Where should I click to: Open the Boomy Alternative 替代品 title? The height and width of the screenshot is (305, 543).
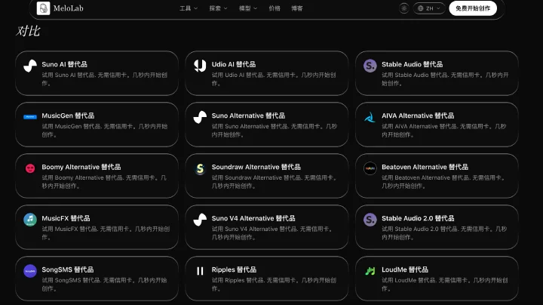coord(81,167)
